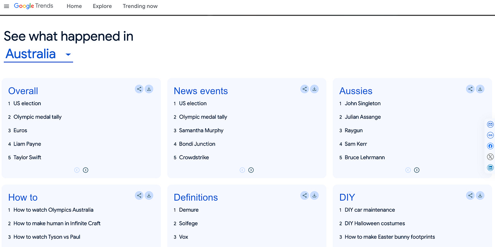495x247 pixels.
Task: Advance the News events carousel
Action: point(251,170)
